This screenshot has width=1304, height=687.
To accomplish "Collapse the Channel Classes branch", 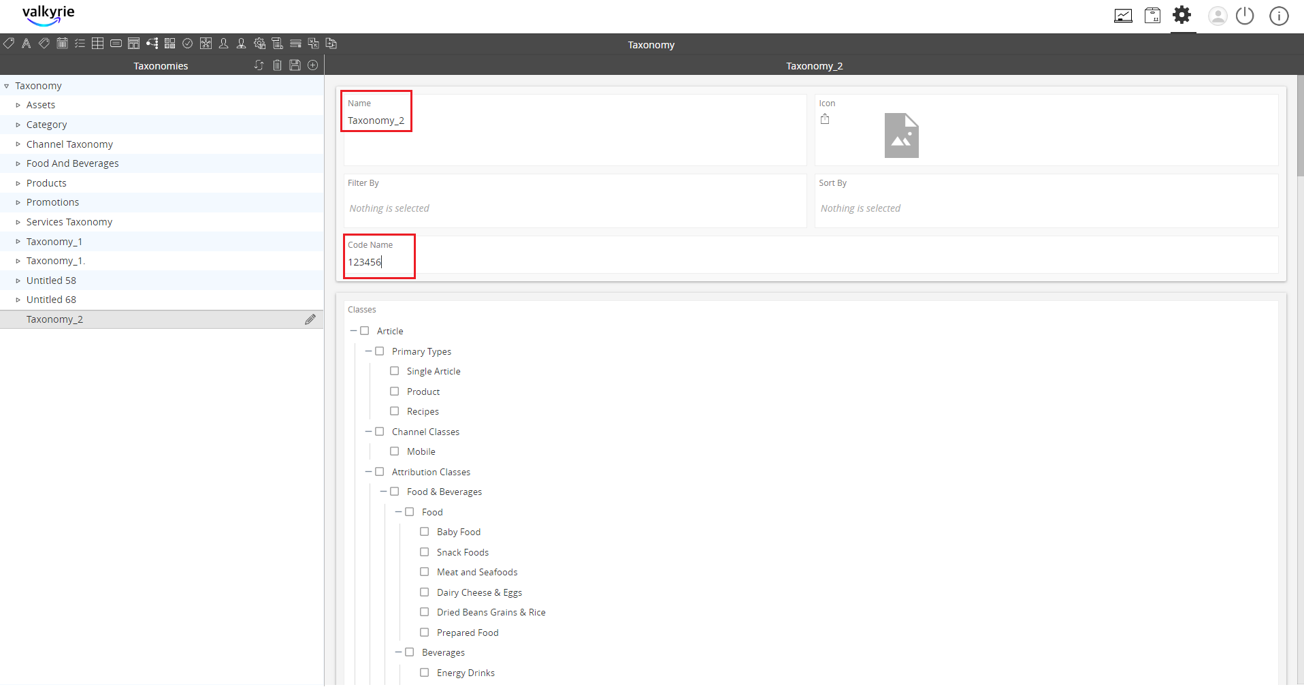I will pos(369,432).
